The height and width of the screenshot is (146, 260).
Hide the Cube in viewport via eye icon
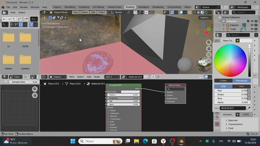tap(252, 29)
